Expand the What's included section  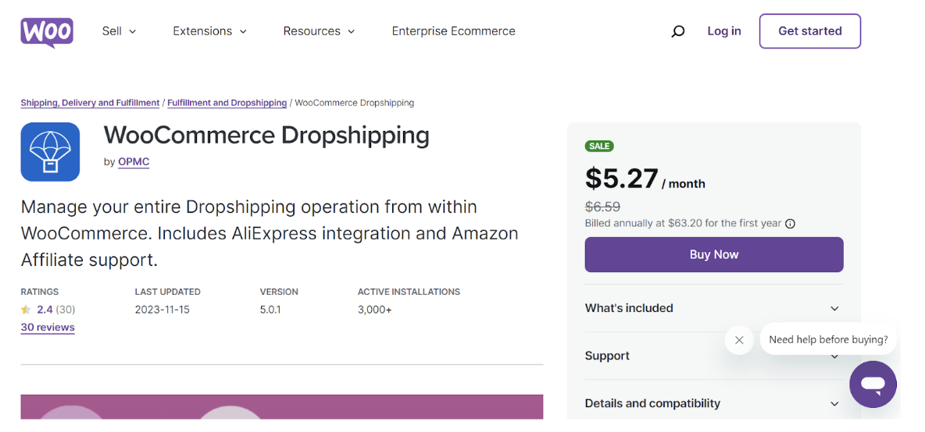click(714, 308)
